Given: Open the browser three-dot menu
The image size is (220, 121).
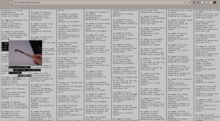Looking at the screenshot, I should pos(218,2).
